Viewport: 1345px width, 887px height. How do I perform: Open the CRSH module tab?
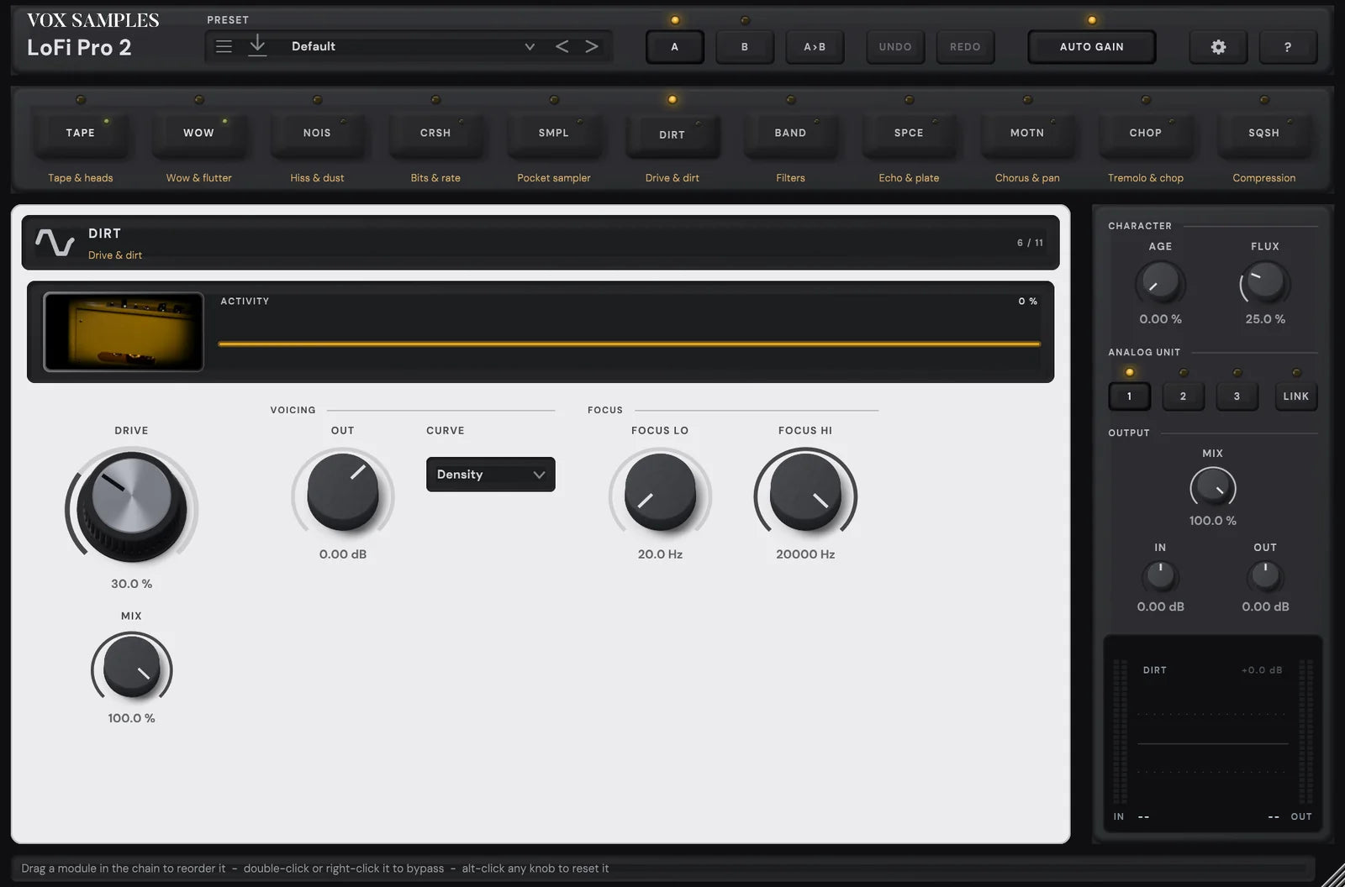tap(435, 134)
